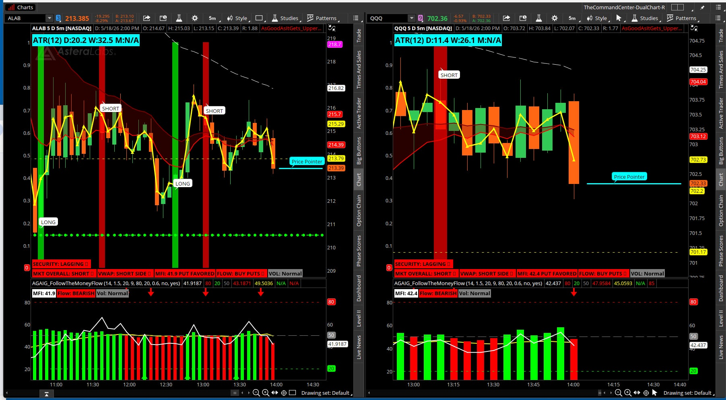Open Active Trader tab beside QQQ

pos(721,113)
